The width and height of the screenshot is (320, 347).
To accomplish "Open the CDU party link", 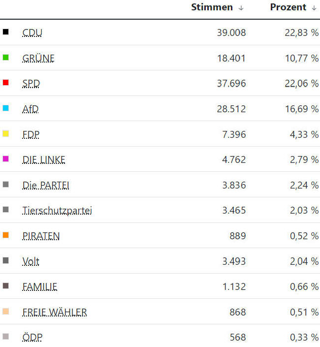I will click(32, 33).
